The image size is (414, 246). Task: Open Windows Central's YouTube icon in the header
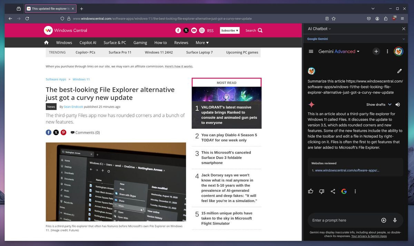[x=194, y=30]
